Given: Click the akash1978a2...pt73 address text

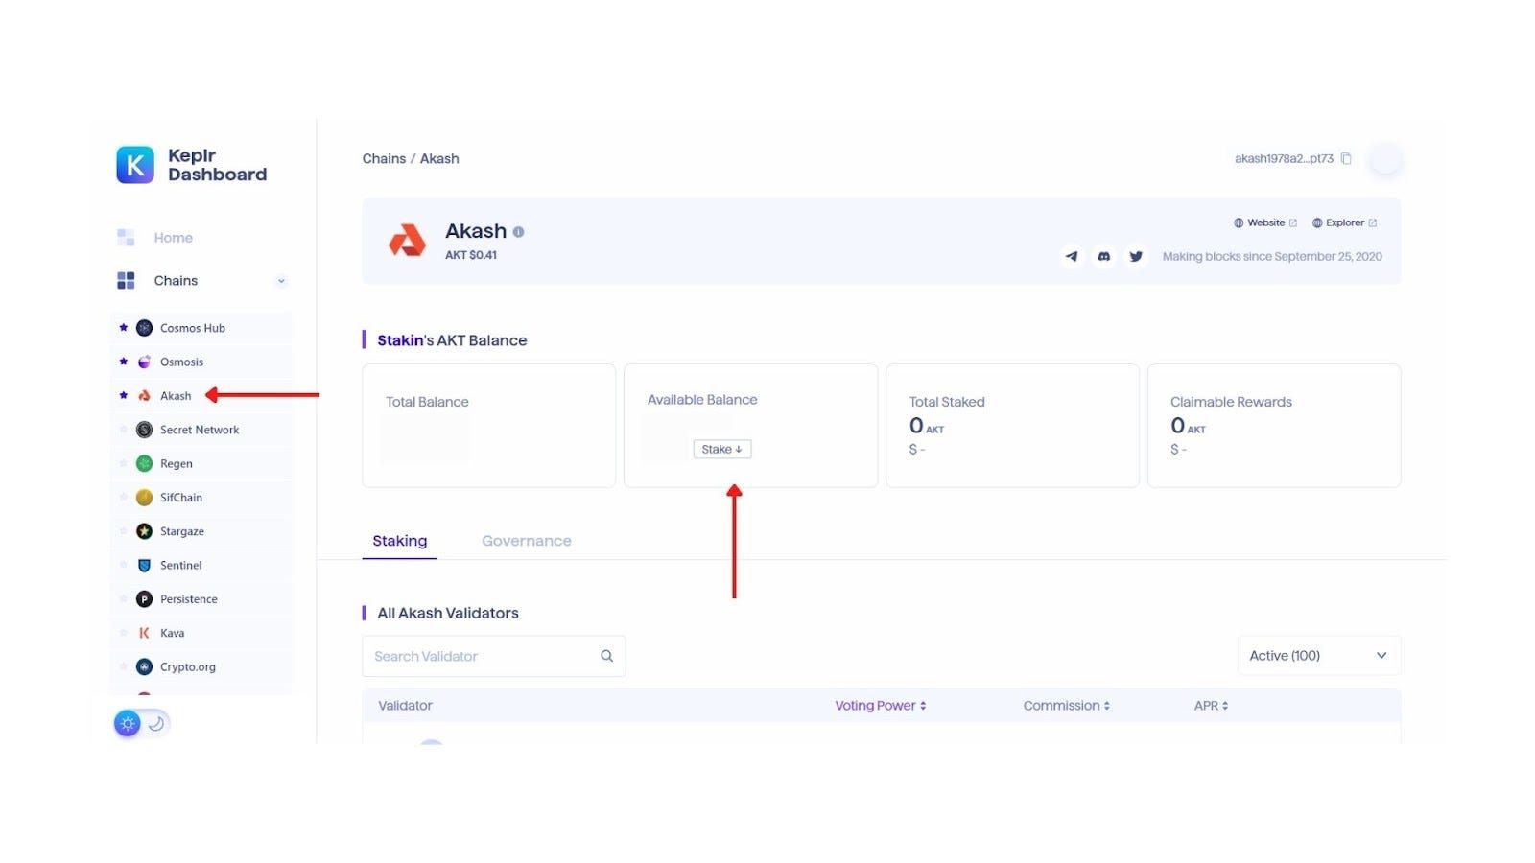Looking at the screenshot, I should coord(1284,159).
